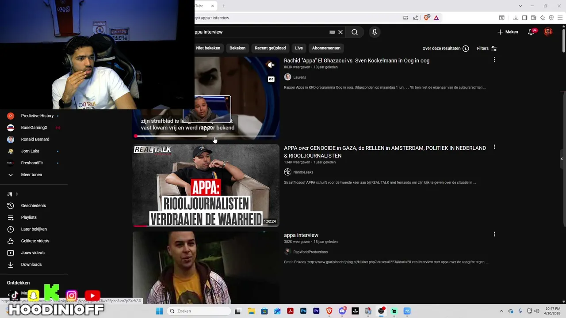Open the RIOOLJOURNALISTEN video thumbnail

point(206,185)
